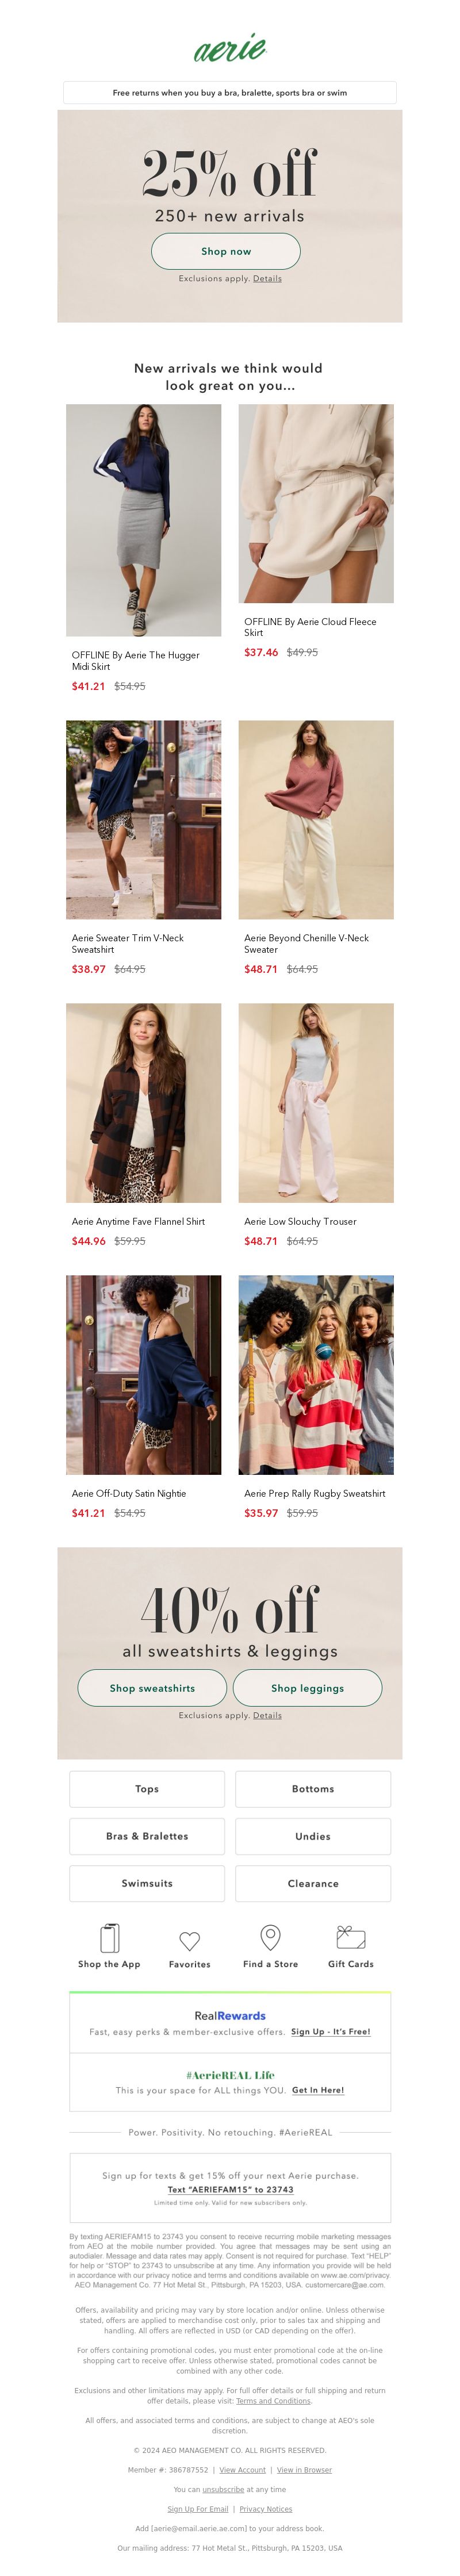View the Prep Rally Rugby Sweatshirt photo
The image size is (460, 2576).
316,1374
